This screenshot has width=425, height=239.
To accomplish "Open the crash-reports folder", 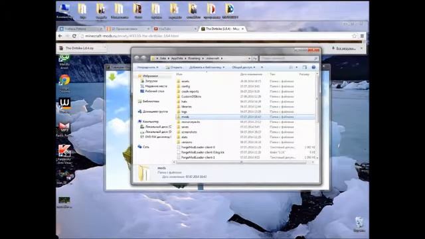I will point(190,92).
